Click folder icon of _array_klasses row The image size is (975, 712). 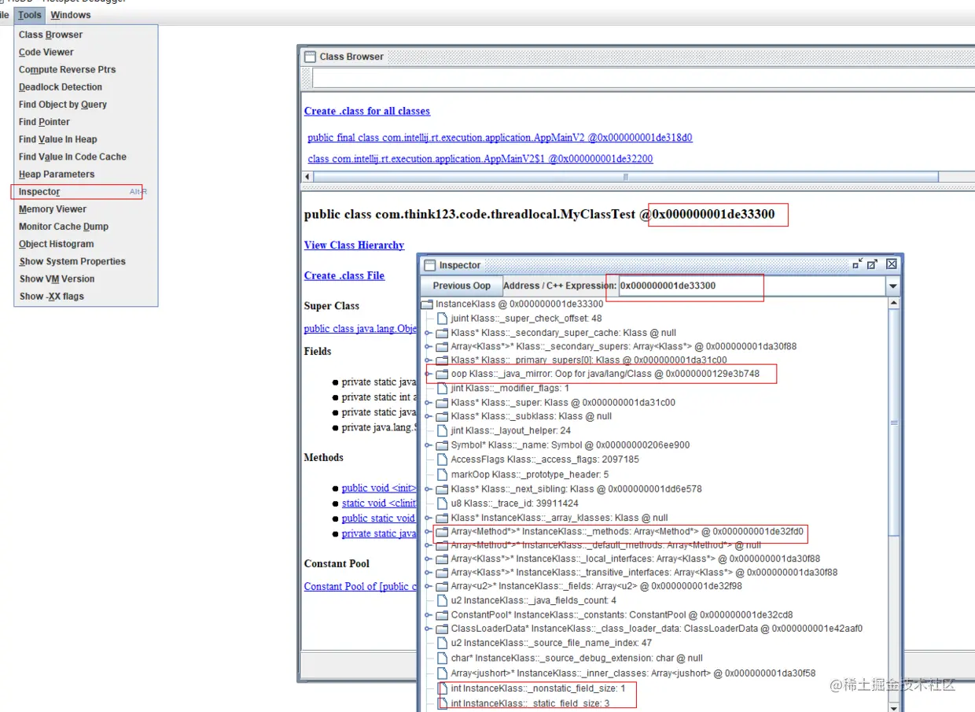pyautogui.click(x=442, y=518)
